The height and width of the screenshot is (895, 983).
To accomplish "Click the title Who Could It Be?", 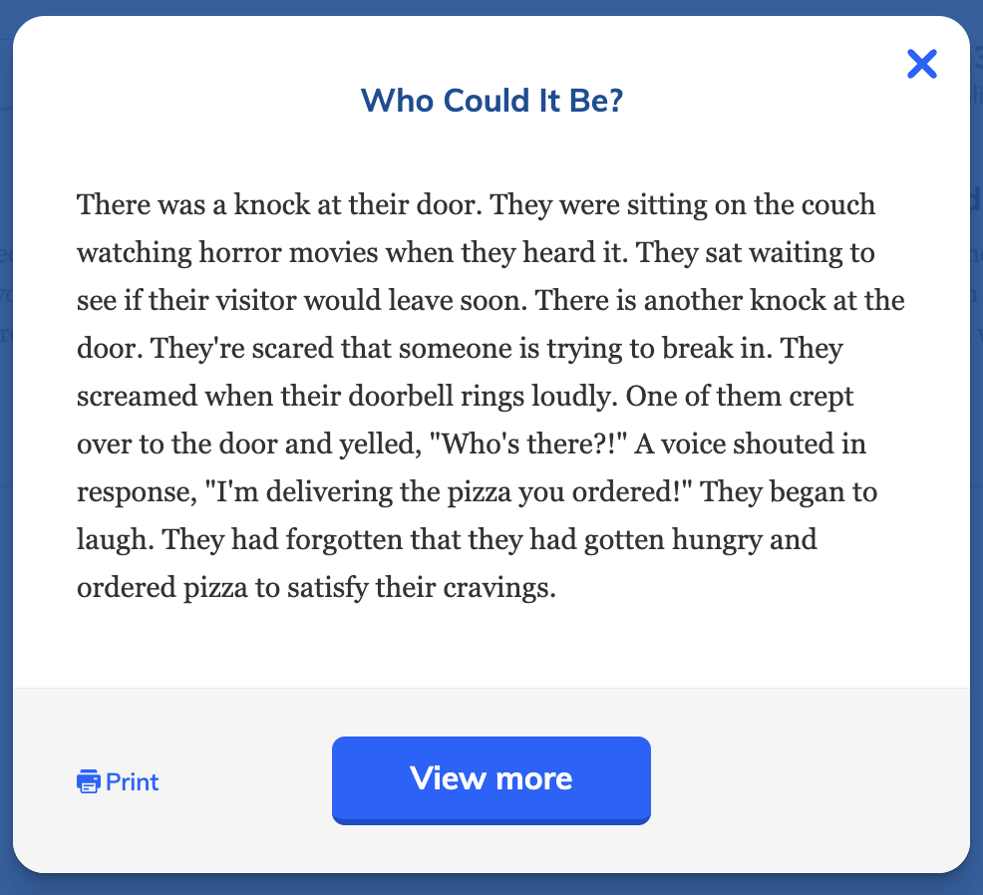I will [491, 101].
